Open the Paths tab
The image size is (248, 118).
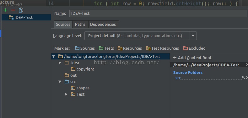click(80, 25)
